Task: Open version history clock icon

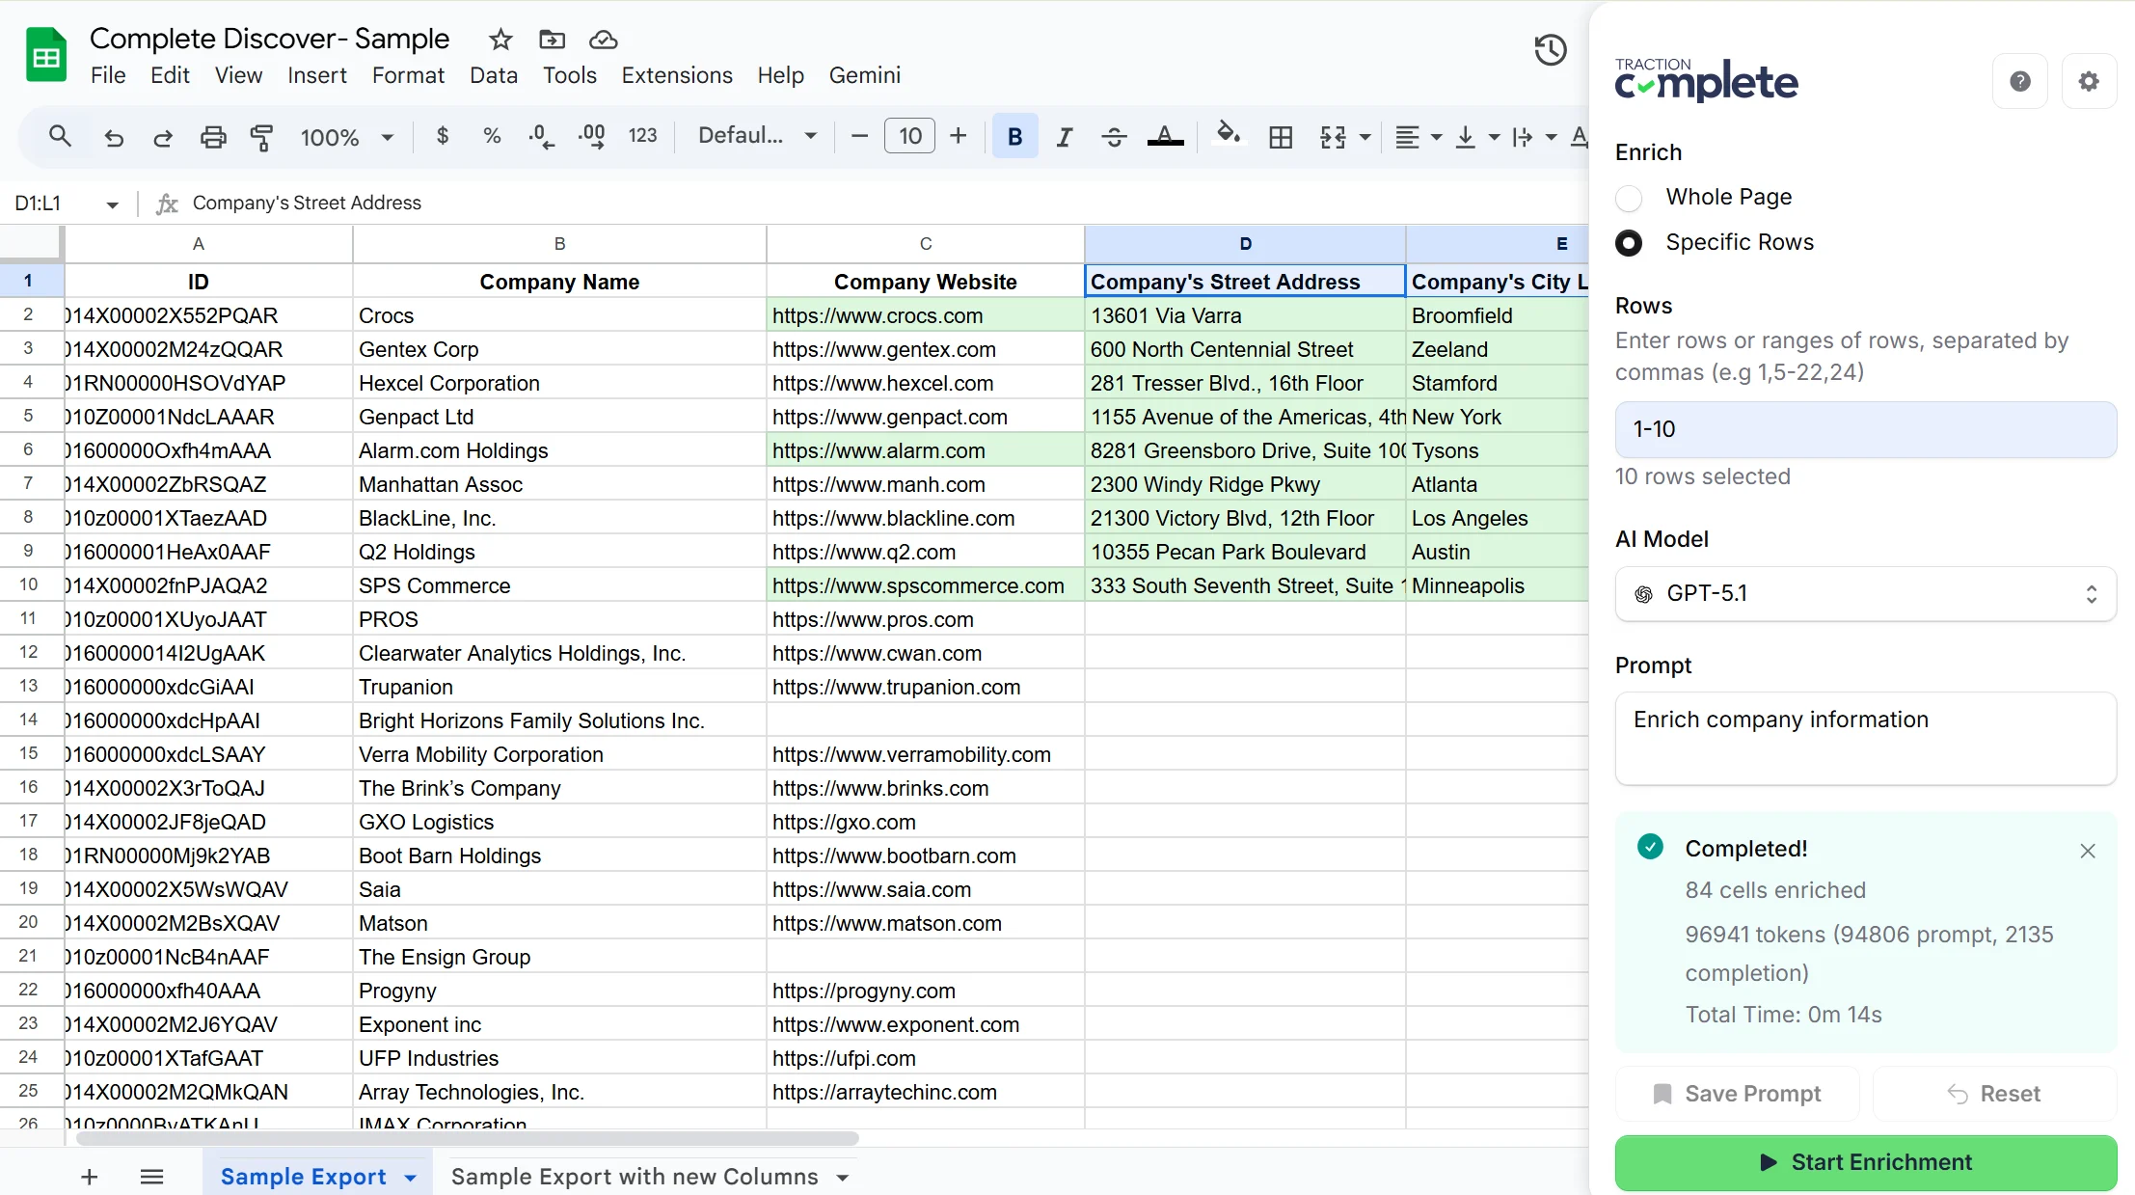Action: point(1550,50)
